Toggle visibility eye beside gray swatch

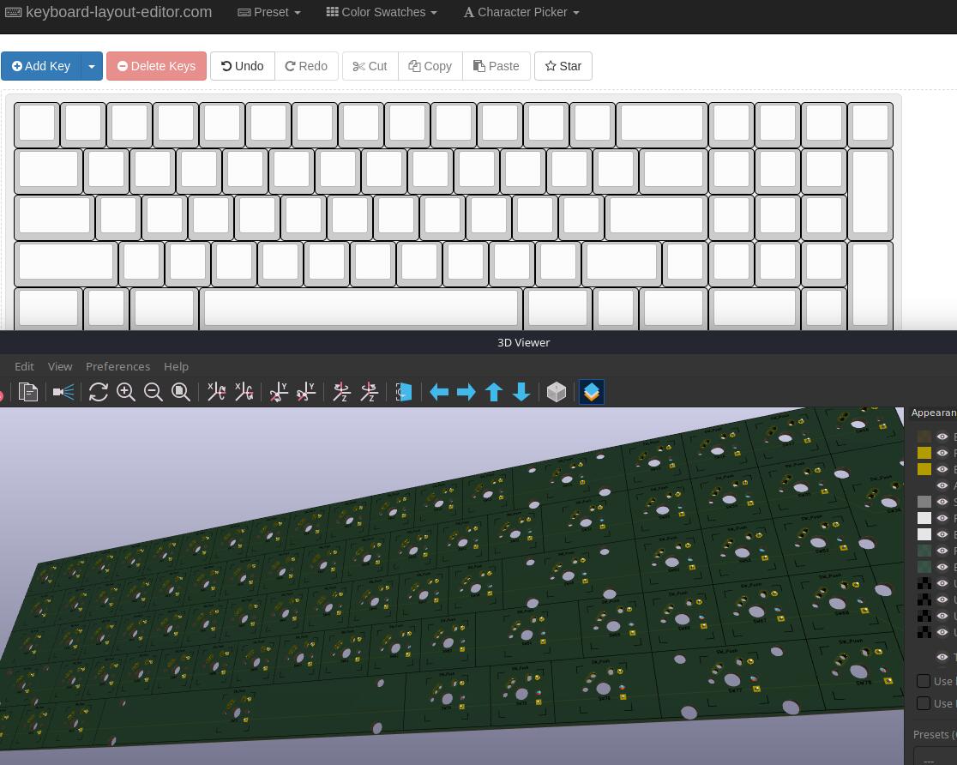point(942,502)
